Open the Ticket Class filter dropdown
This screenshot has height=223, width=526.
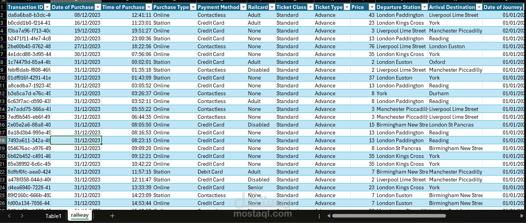pyautogui.click(x=310, y=7)
